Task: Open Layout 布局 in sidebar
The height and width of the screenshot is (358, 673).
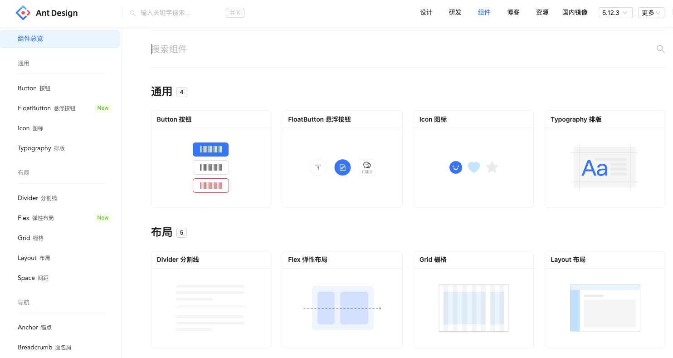Action: click(60, 258)
